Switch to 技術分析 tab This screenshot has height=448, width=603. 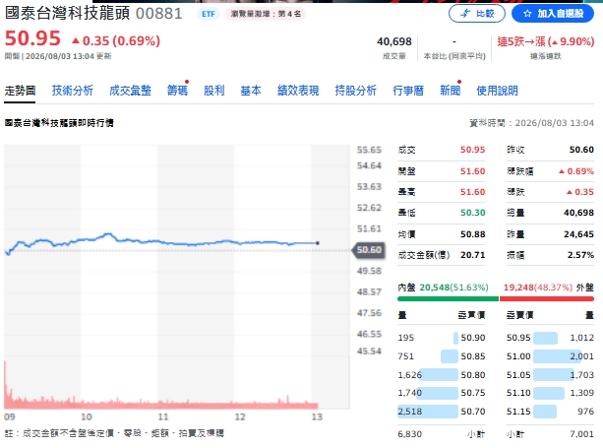(x=73, y=91)
